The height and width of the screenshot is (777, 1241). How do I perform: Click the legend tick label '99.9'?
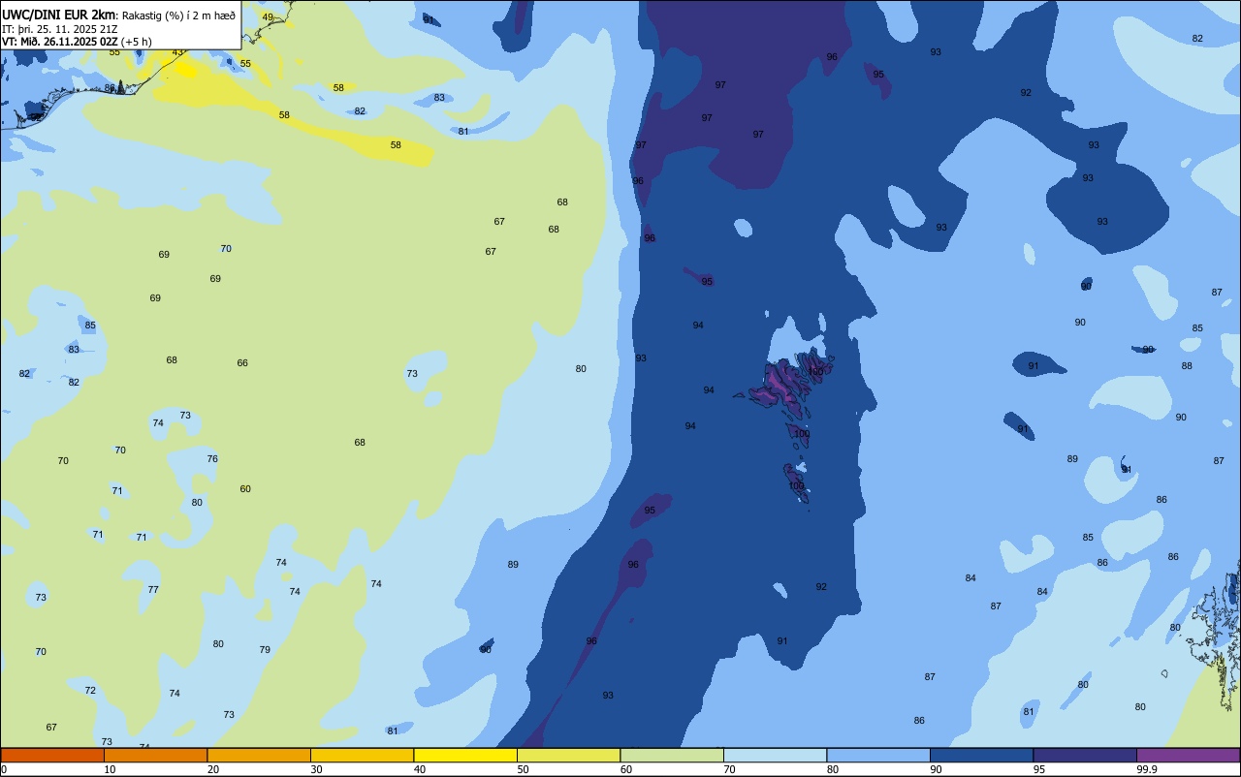[1147, 769]
